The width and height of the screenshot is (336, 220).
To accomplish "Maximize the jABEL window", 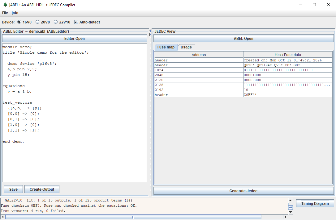I will pos(314,5).
